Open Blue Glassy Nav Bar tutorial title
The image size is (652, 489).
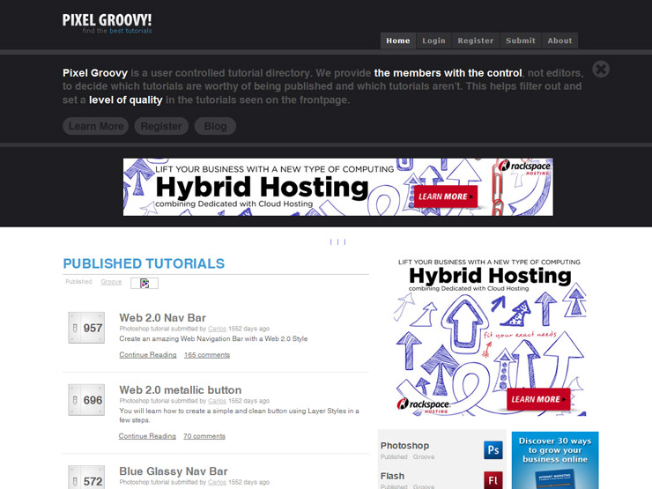174,471
